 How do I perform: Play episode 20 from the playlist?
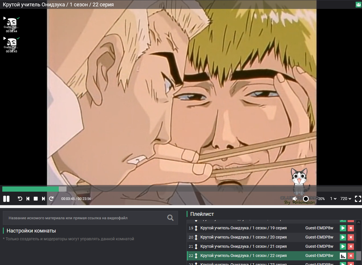343,237
